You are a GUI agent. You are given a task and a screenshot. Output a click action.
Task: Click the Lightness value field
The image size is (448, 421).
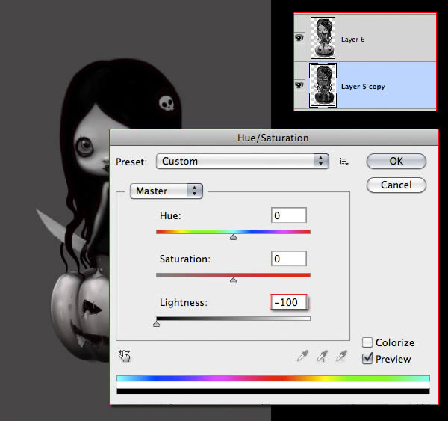coord(289,302)
